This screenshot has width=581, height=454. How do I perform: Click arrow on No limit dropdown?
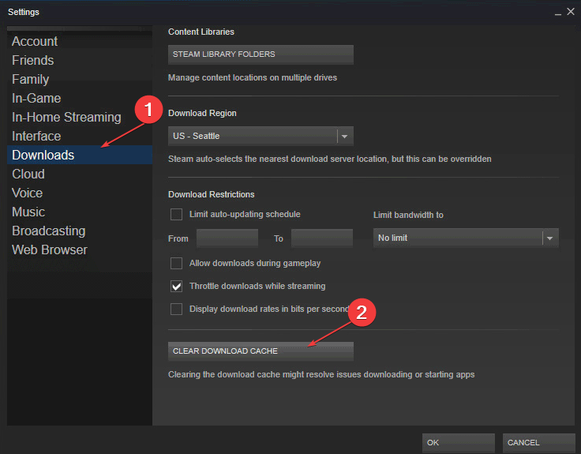pos(550,238)
